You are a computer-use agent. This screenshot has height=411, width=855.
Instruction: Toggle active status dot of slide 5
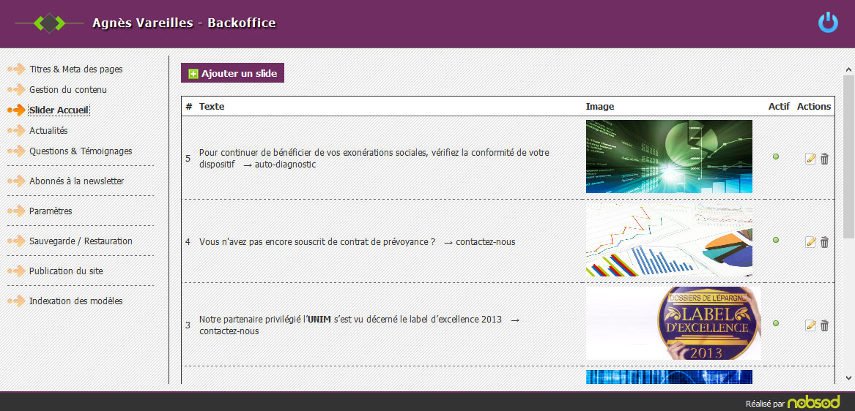click(x=776, y=157)
